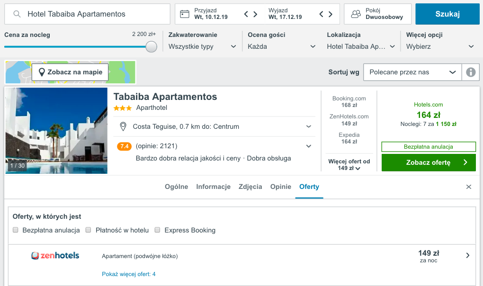This screenshot has width=483, height=286.
Task: Expand Sortuj wg Polecane dropdown
Action: [x=412, y=72]
